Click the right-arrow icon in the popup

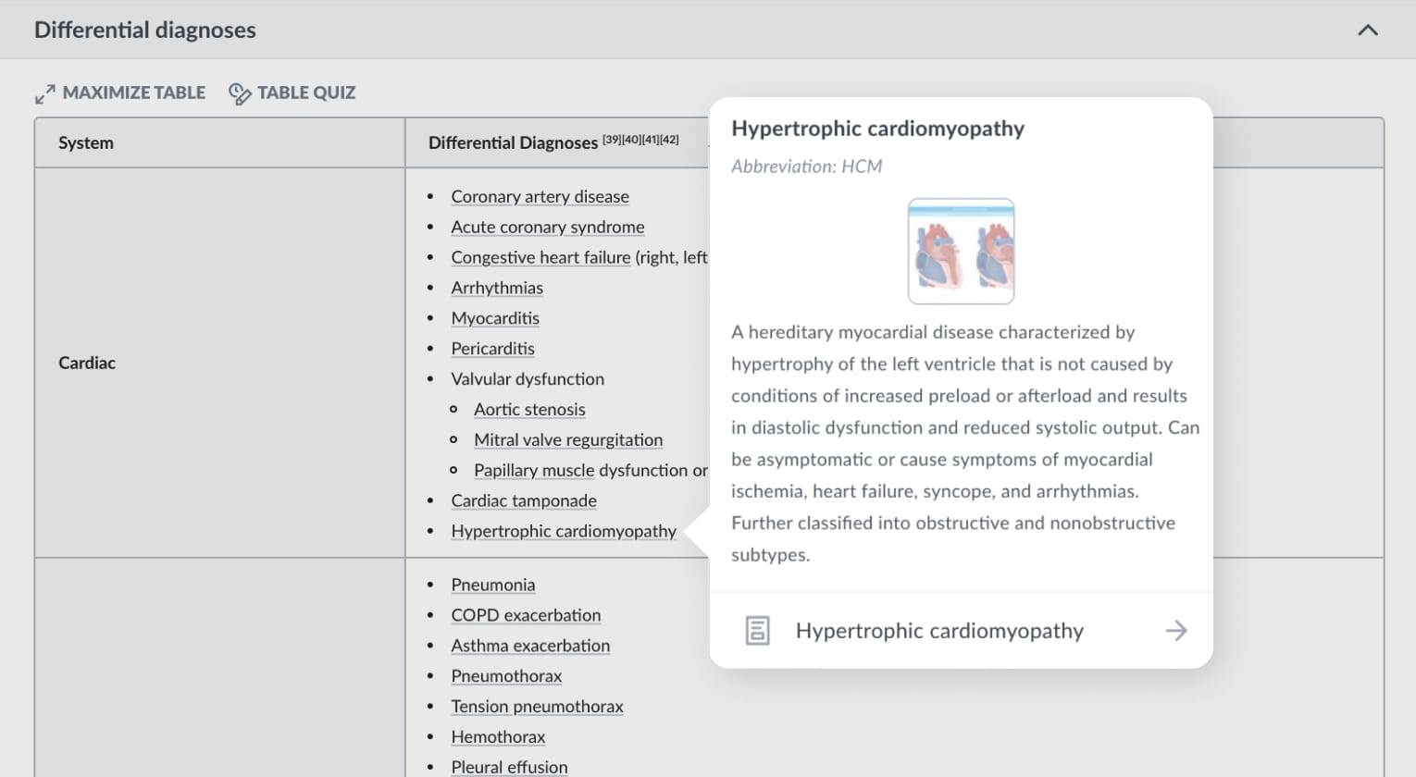coord(1175,630)
